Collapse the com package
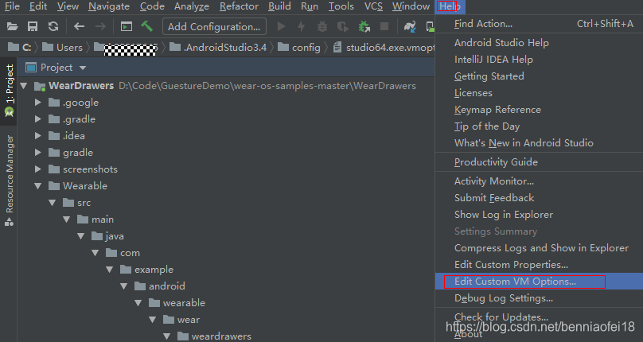This screenshot has height=342, width=643. pos(95,253)
